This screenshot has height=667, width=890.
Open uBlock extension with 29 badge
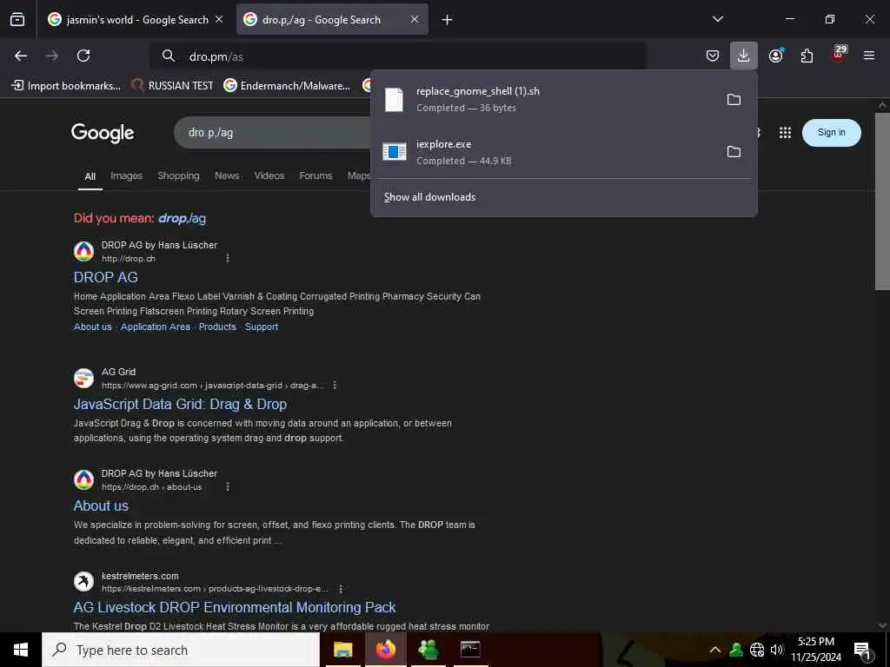tap(839, 55)
